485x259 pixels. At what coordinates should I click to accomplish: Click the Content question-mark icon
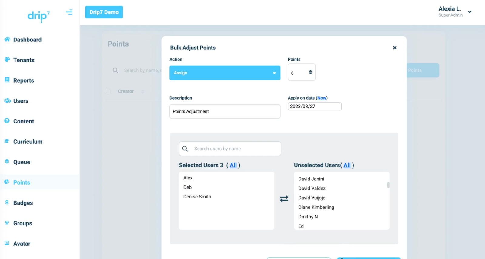(x=7, y=121)
